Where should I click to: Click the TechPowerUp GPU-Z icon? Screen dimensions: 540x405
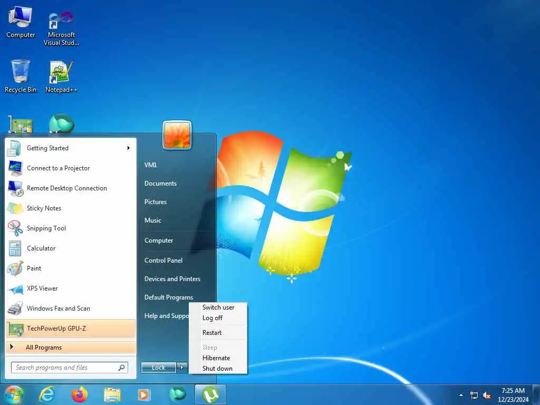pos(15,329)
